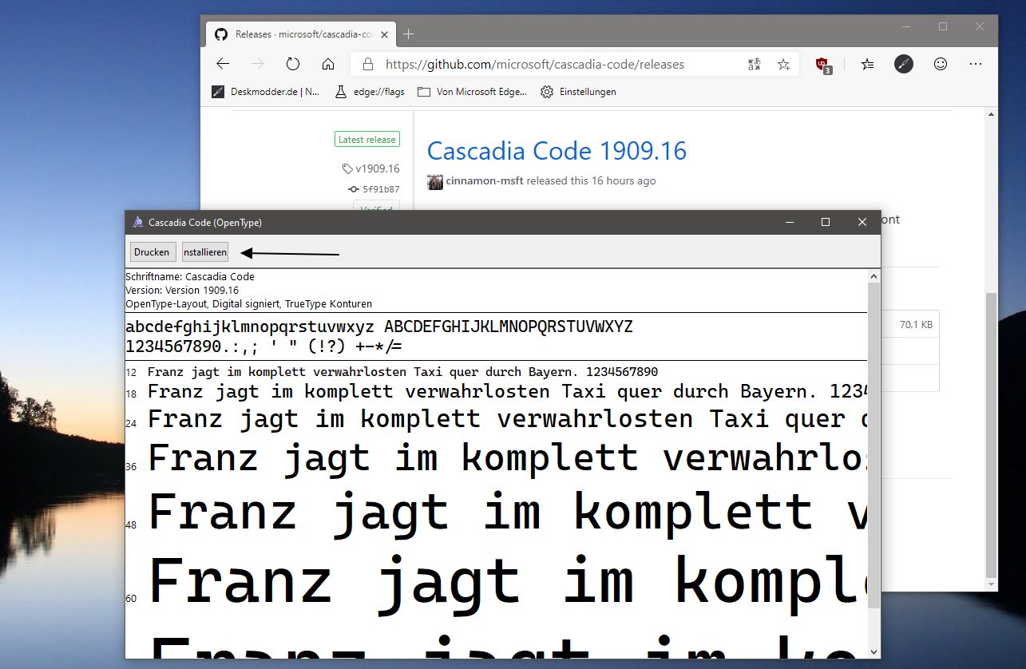The image size is (1026, 669).
Task: Open the Edge home page
Action: tap(327, 65)
